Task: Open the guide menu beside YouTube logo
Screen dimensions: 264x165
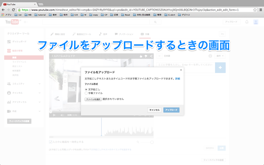Action: click(26, 22)
